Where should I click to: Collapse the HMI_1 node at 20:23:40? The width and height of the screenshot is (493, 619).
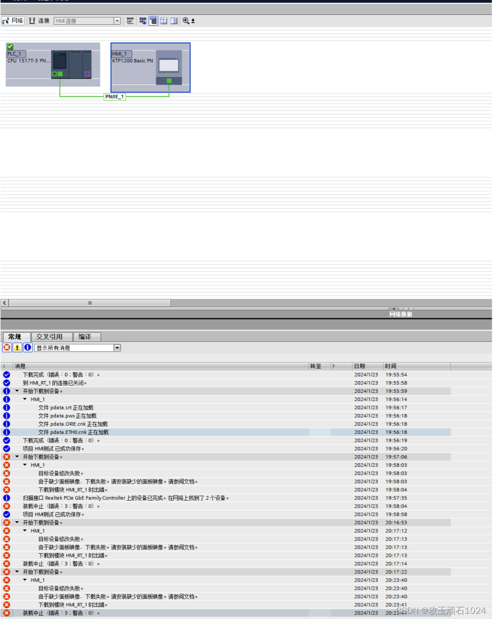(25, 580)
